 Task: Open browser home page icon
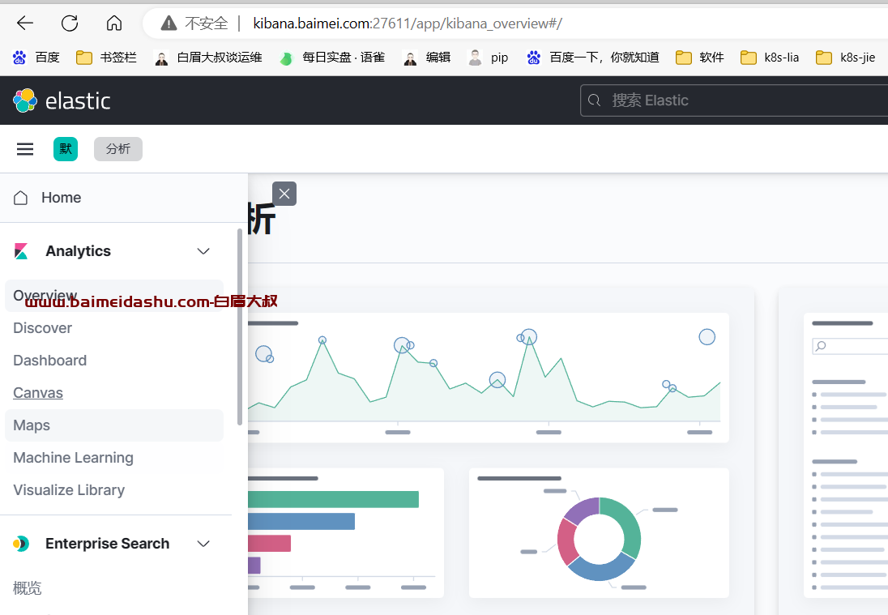click(x=113, y=23)
